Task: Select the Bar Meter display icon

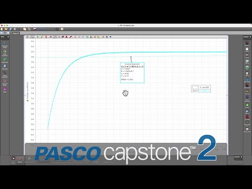Action: (247, 80)
